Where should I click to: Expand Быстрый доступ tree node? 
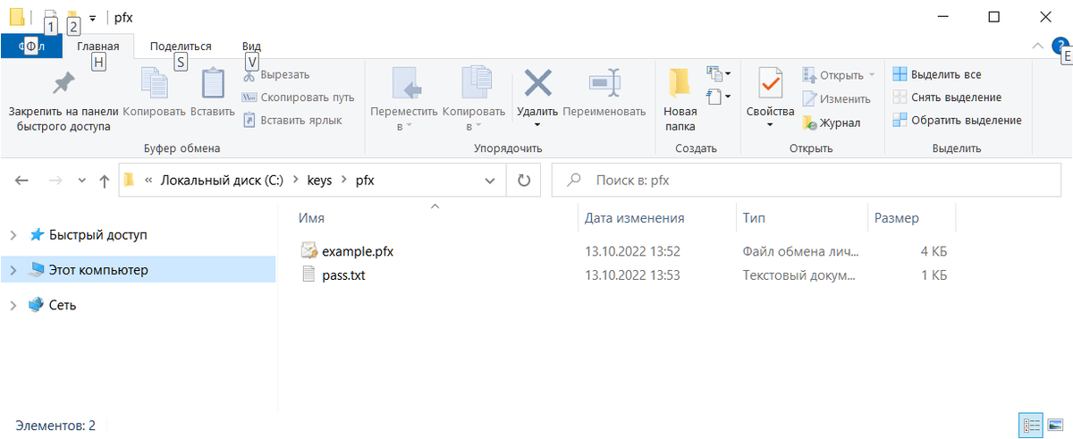tap(13, 235)
